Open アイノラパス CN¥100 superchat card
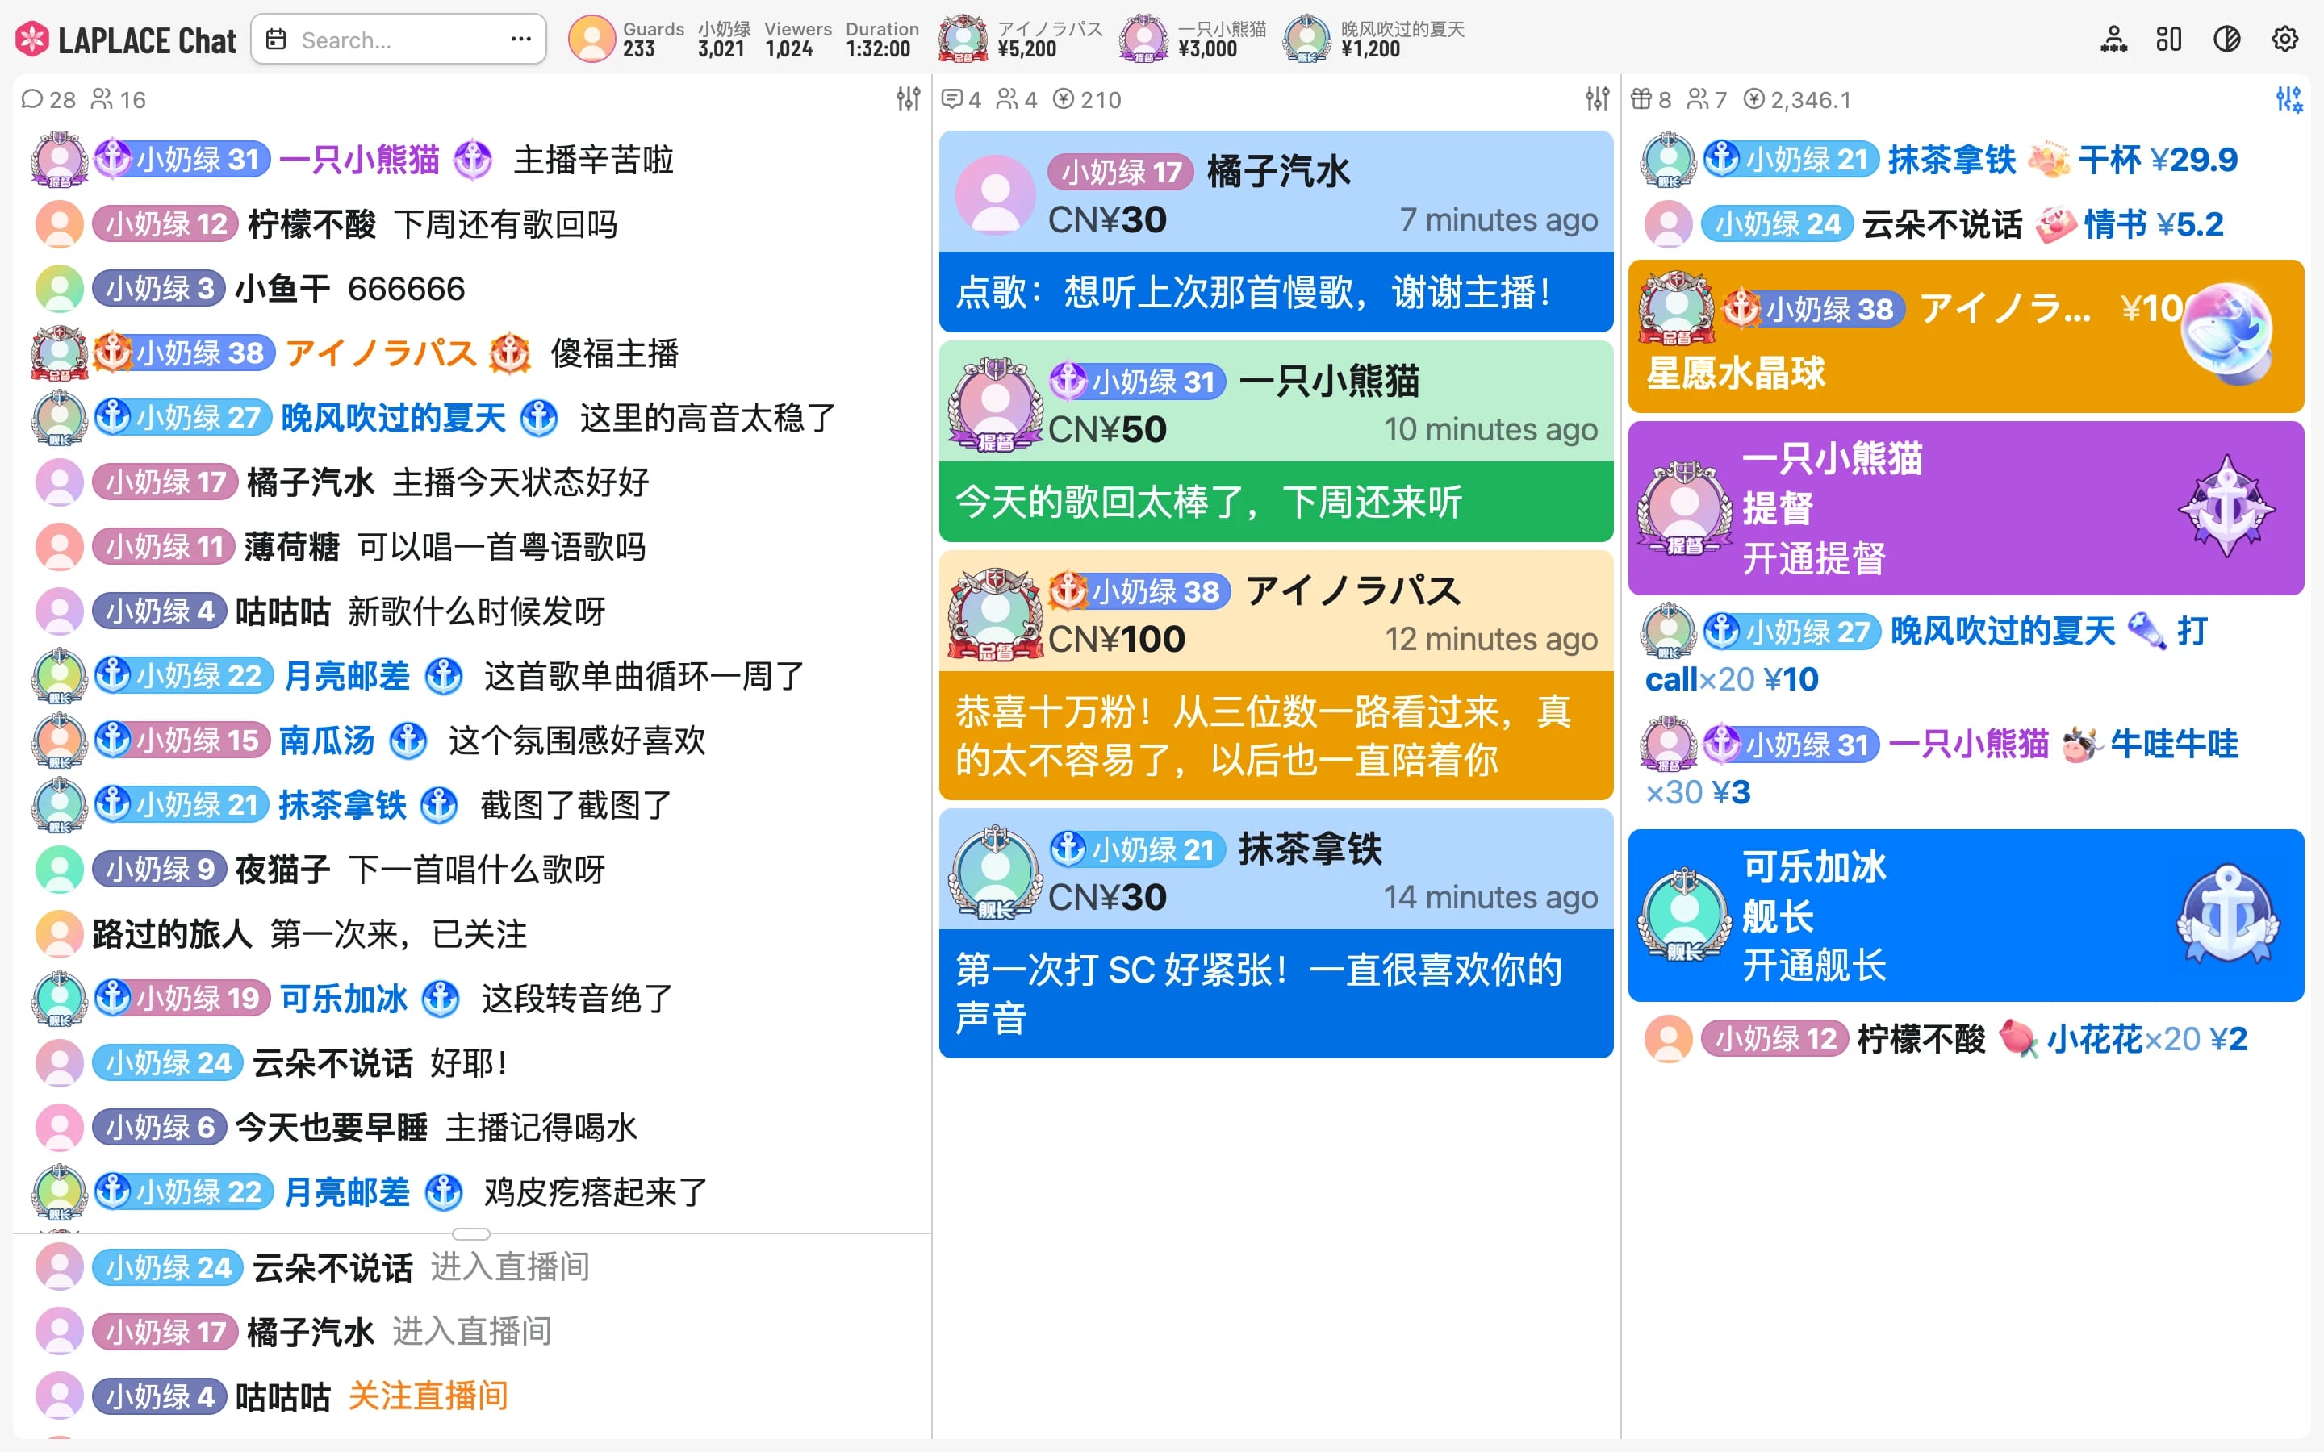 (x=1277, y=675)
